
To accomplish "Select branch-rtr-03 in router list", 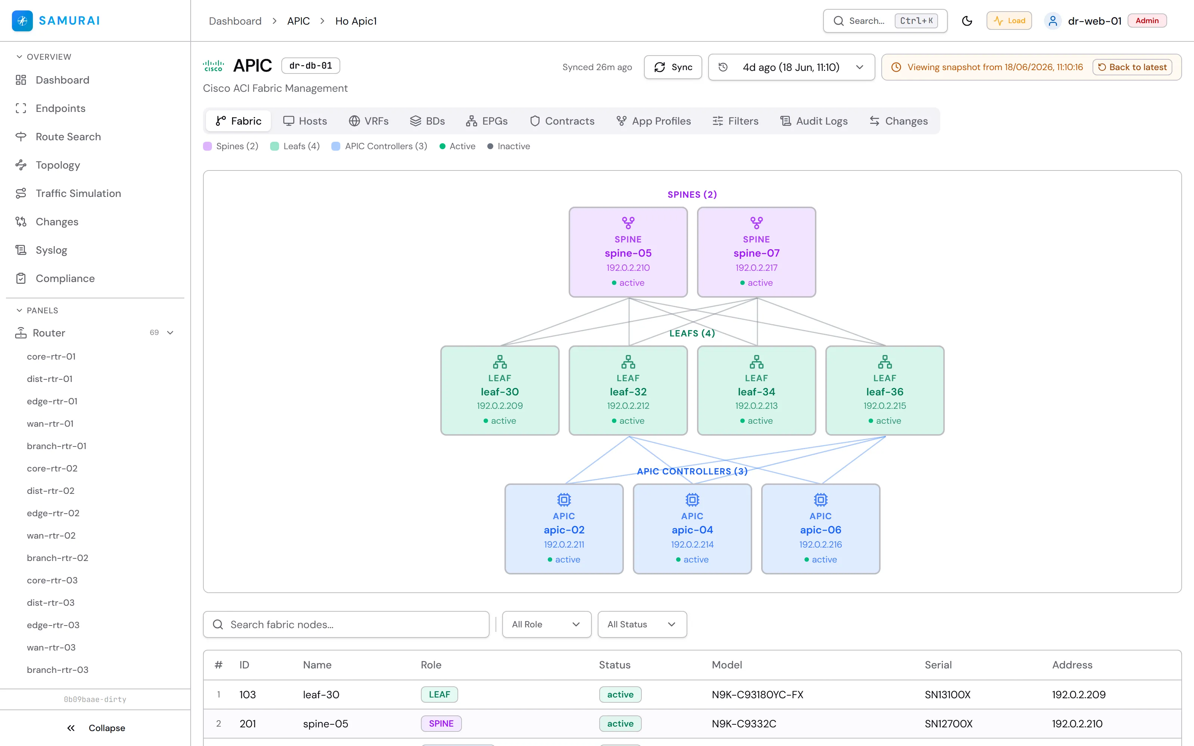I will [58, 670].
